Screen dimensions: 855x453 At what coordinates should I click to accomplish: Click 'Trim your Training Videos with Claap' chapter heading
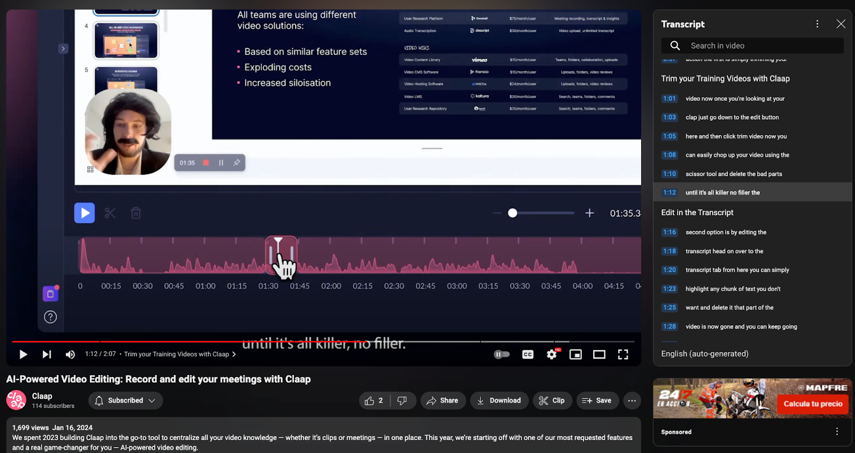725,79
